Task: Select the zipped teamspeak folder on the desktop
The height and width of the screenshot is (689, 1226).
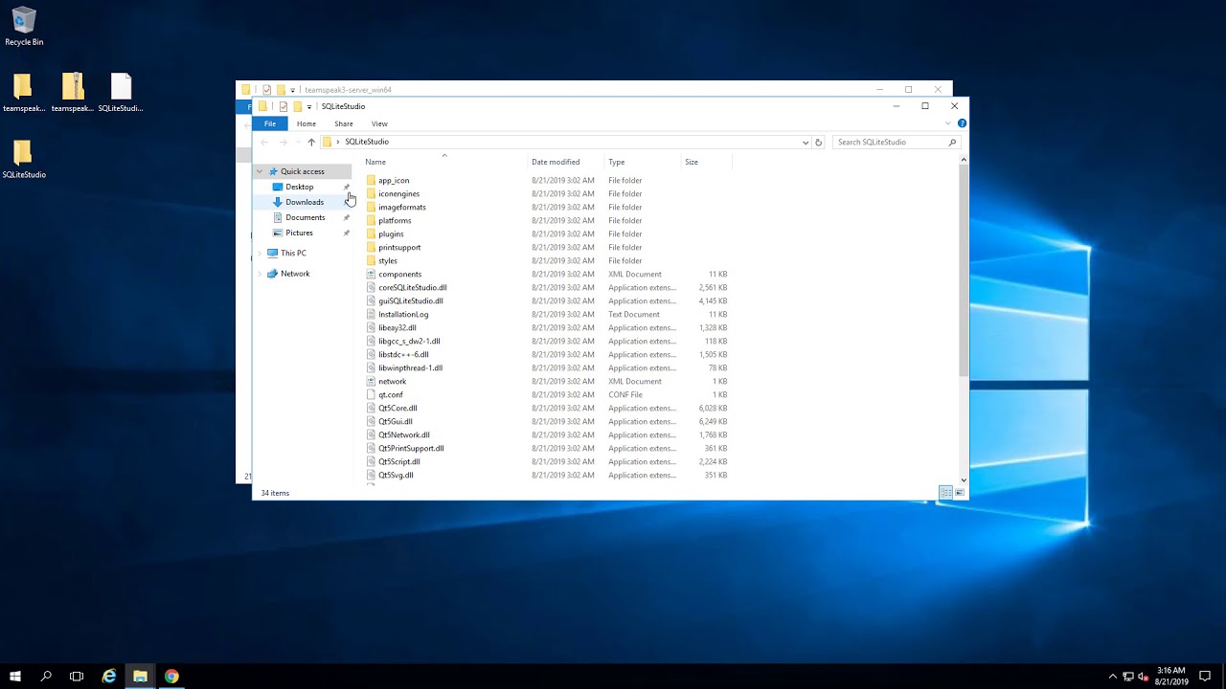Action: [x=72, y=94]
